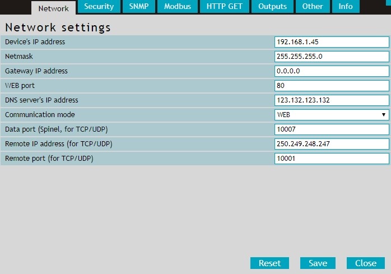Screen dimensions: 391x274
Task: Click the Gateway IP address field
Action: point(332,71)
